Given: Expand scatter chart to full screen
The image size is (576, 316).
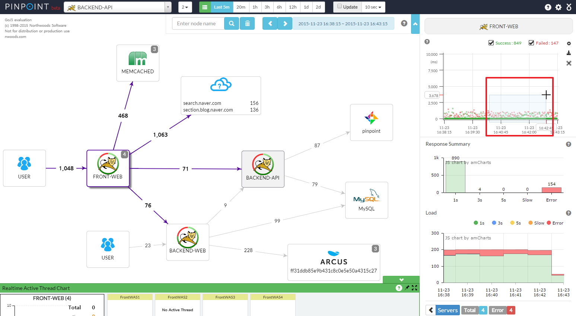Looking at the screenshot, I should pyautogui.click(x=569, y=63).
